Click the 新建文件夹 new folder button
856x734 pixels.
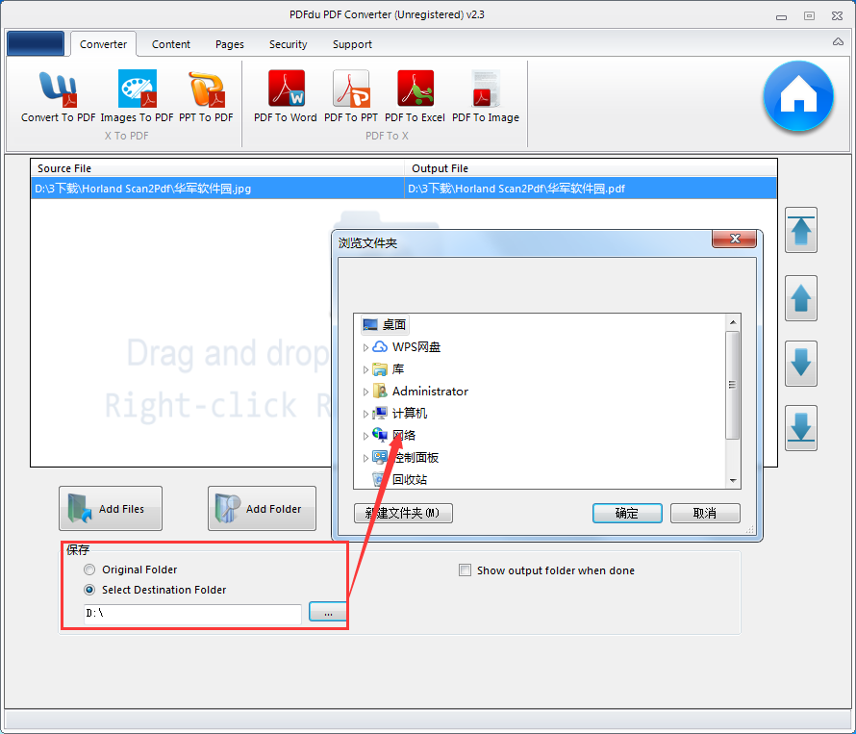403,513
